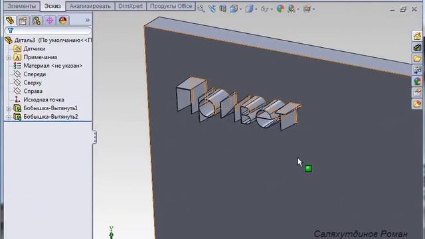This screenshot has width=425, height=239.
Task: Click the View Orientation cube icon
Action: click(233, 9)
